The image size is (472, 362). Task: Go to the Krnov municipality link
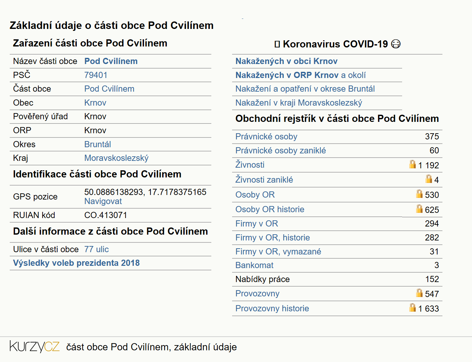point(95,103)
